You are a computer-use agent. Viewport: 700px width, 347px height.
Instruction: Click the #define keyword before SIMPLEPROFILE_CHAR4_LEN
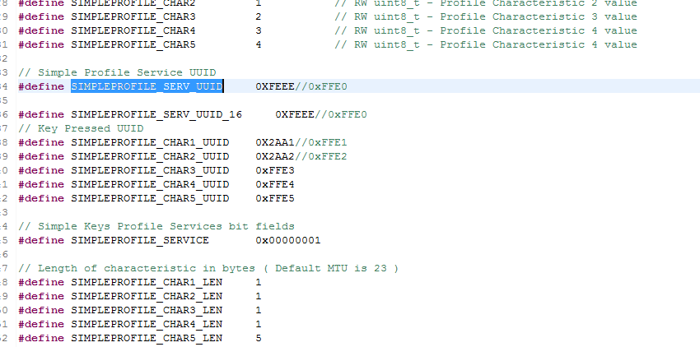[42, 324]
